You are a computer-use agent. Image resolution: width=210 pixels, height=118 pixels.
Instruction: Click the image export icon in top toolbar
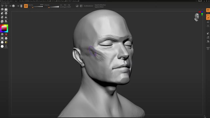(x=77, y=6)
